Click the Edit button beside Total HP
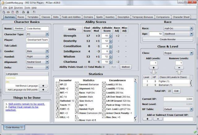198x135 pixels. [x=176, y=91]
